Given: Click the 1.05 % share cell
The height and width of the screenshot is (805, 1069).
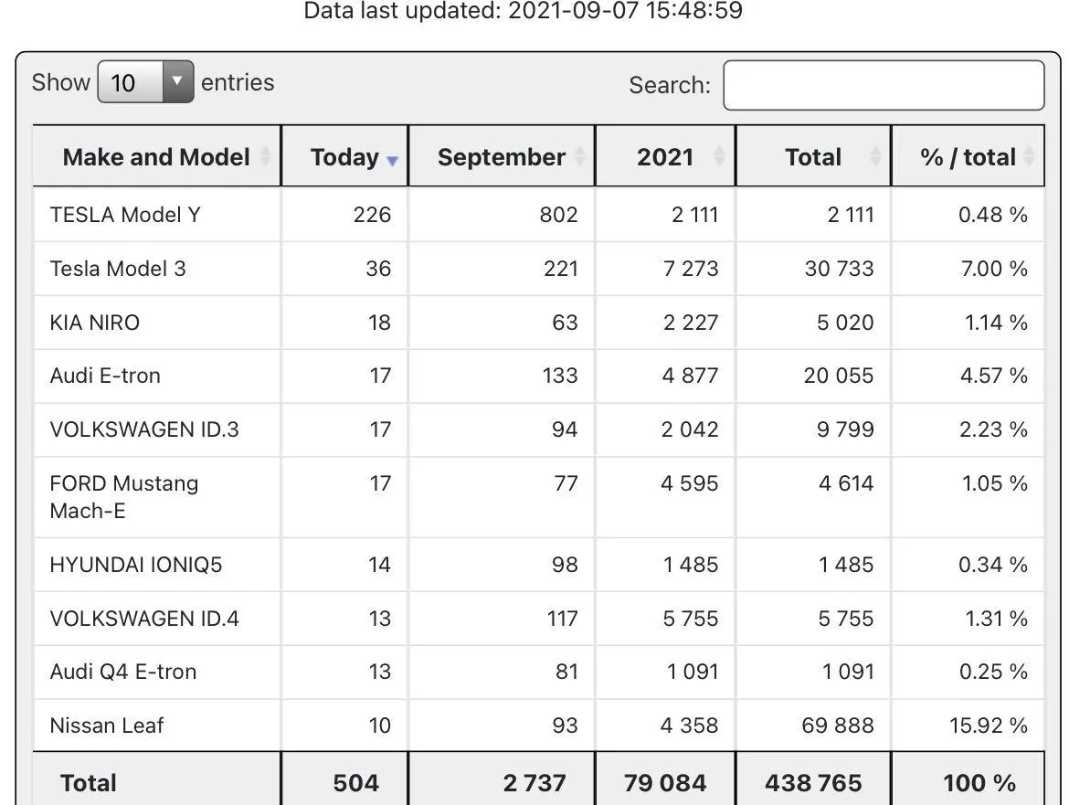Looking at the screenshot, I should 995,482.
